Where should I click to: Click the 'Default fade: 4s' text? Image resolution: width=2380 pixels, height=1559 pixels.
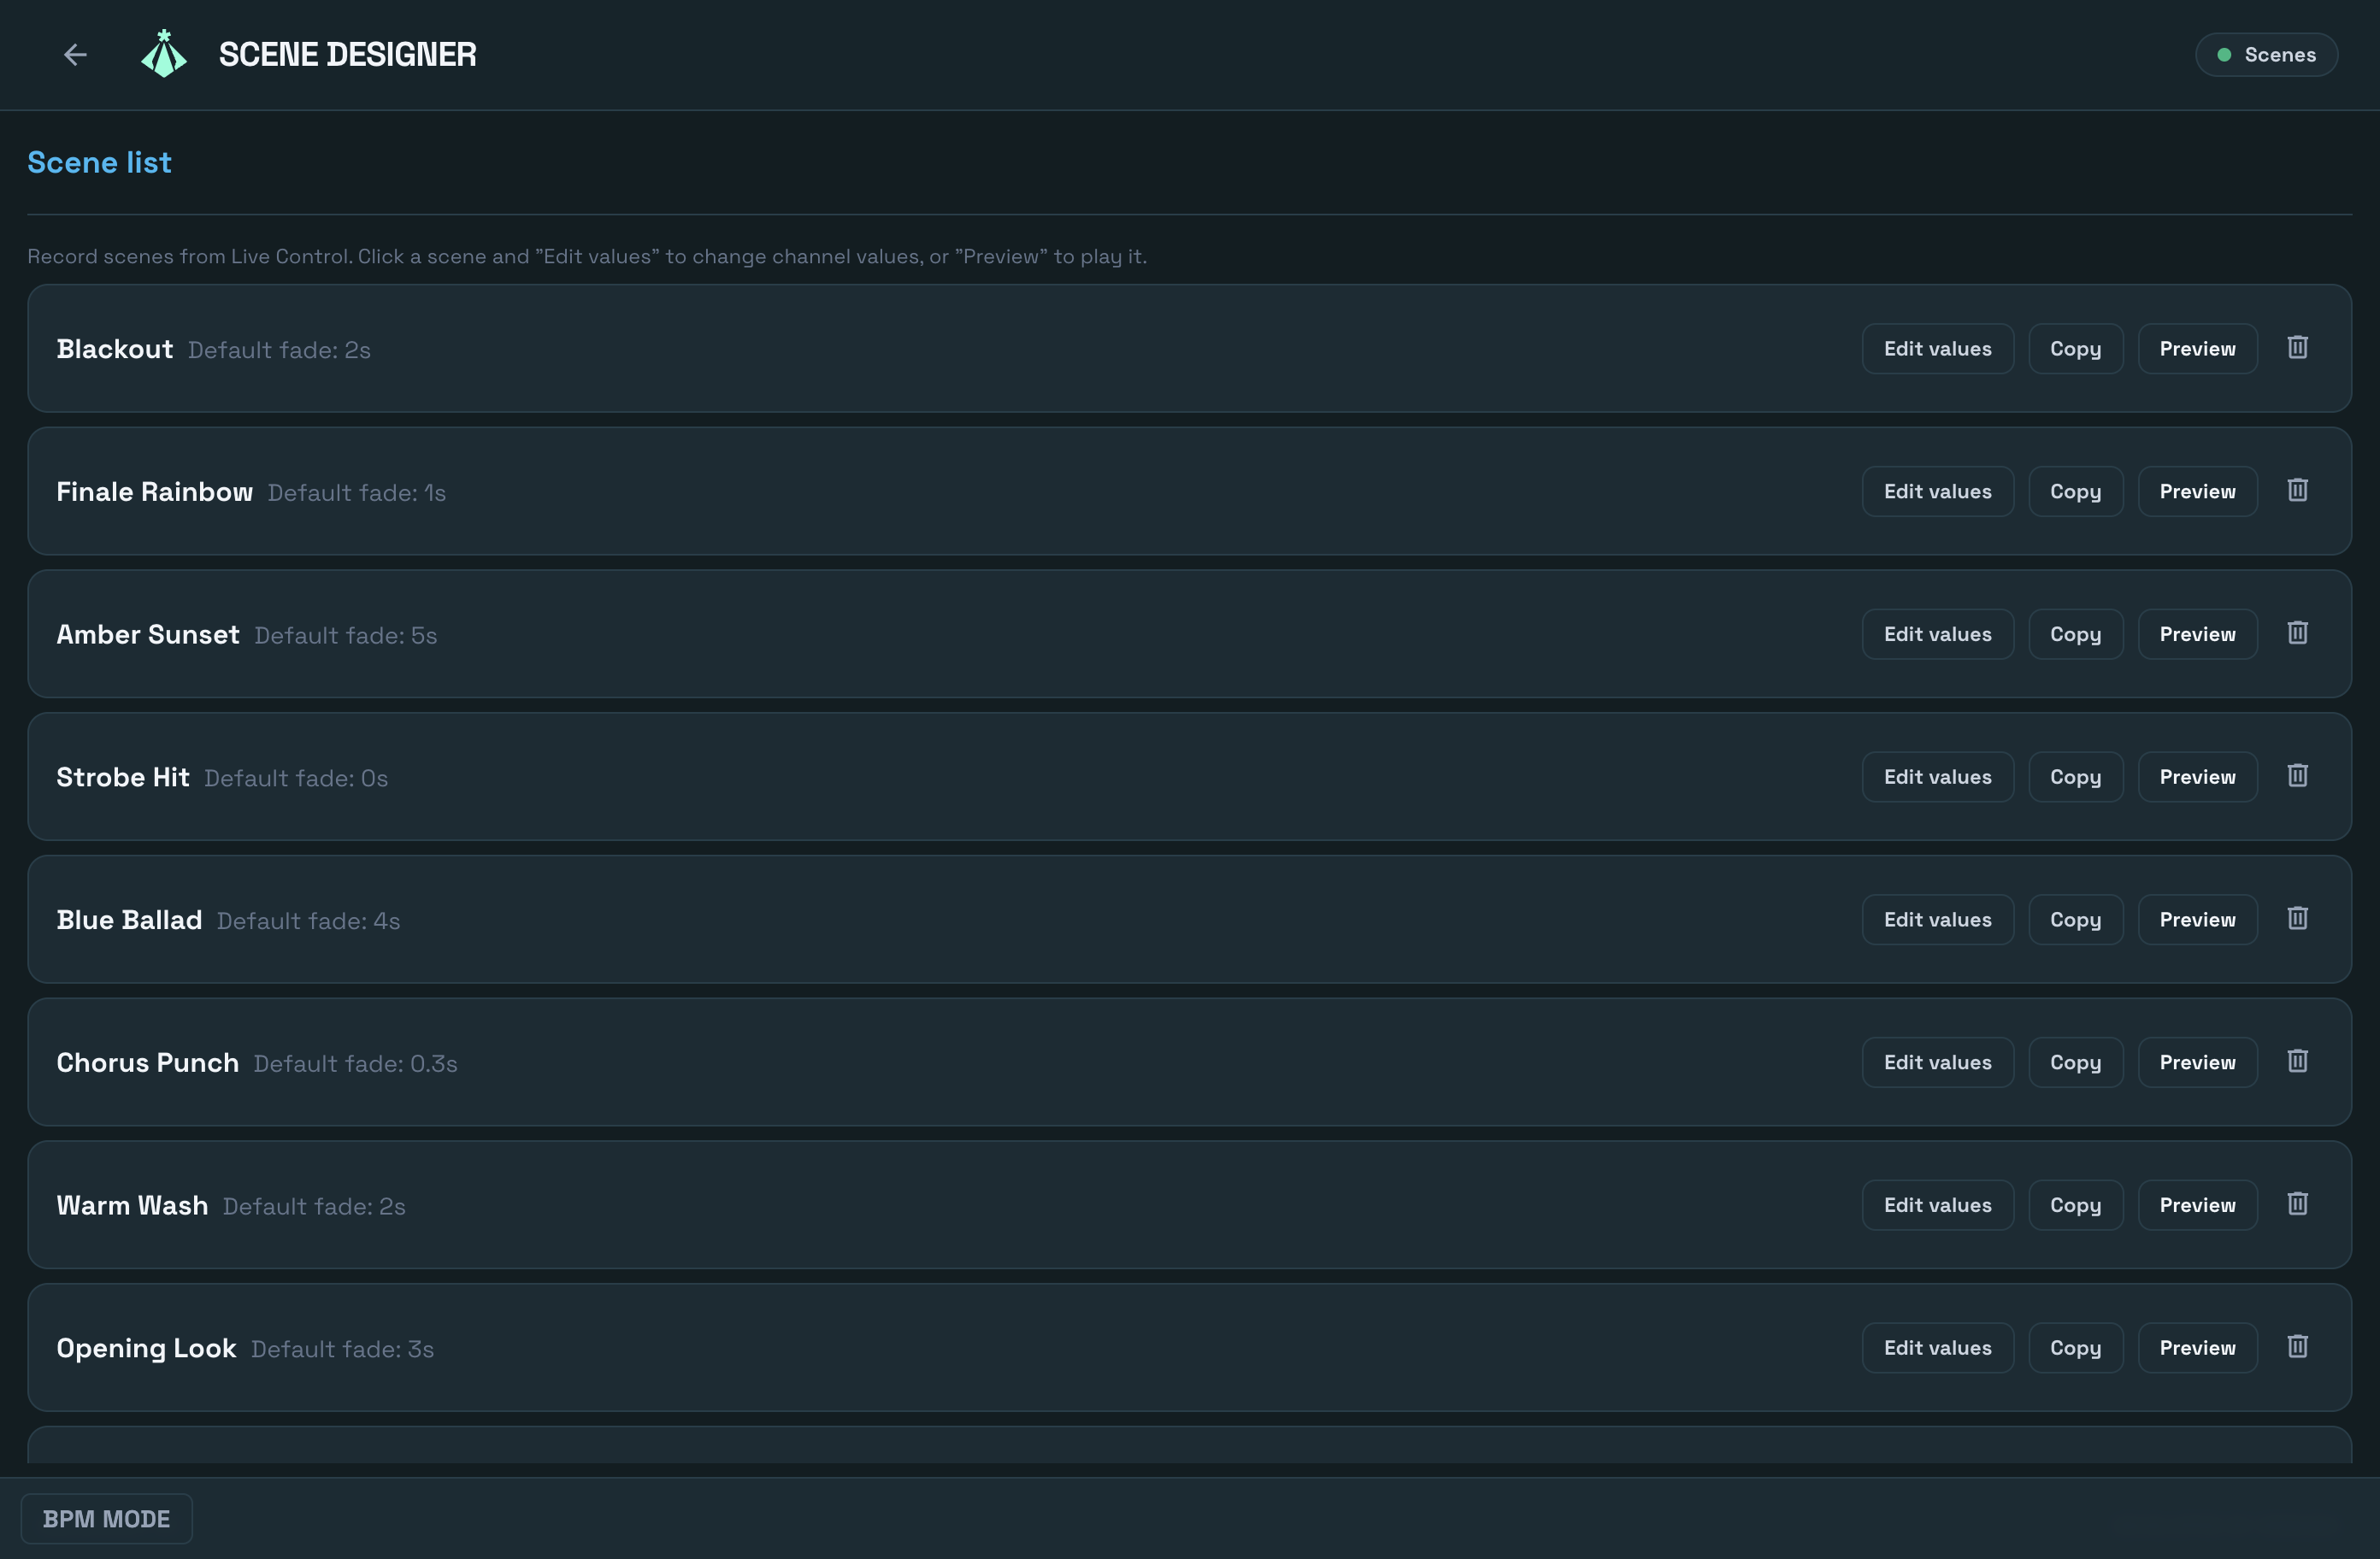(x=308, y=921)
